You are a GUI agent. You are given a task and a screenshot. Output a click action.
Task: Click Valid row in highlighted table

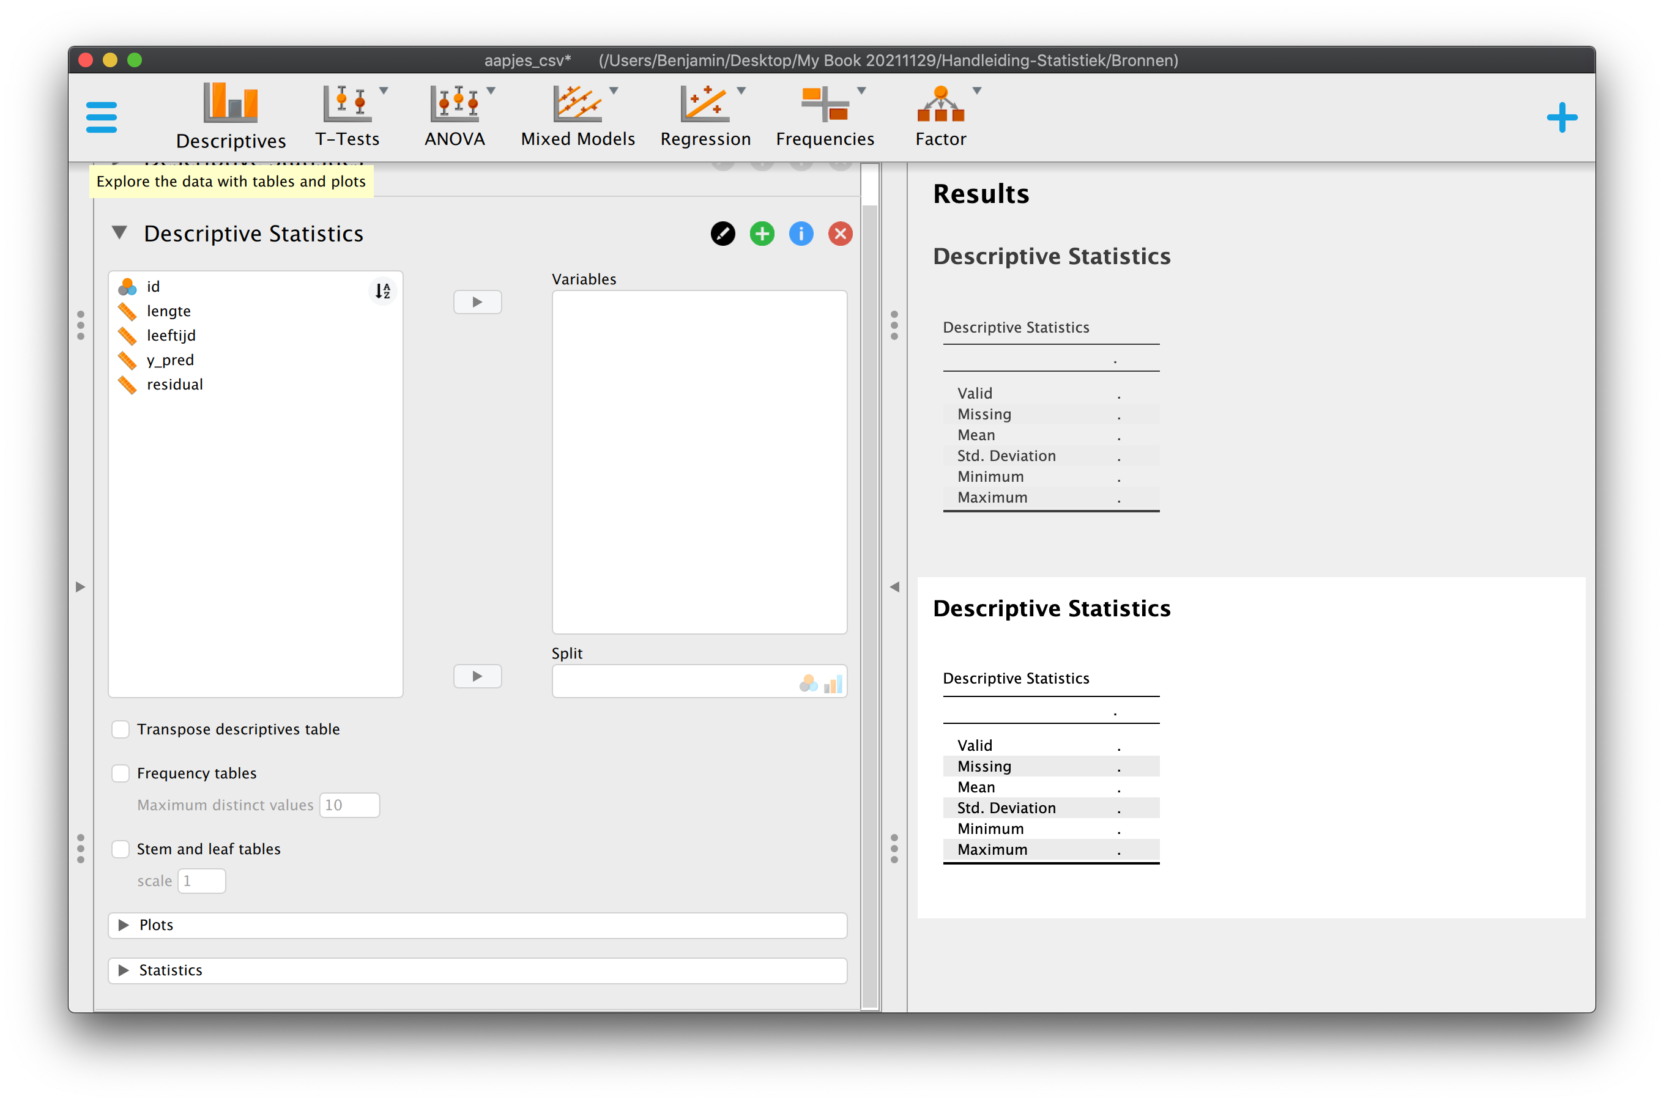coord(1051,746)
